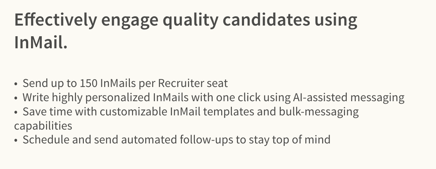
Task: Click the "Save time with customizable" bullet
Action: [x=191, y=112]
